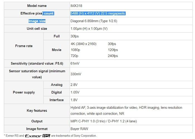
Task: Select 'Diagonal 6.858mm (Type 1/2.6)' value
Action: 94,21
